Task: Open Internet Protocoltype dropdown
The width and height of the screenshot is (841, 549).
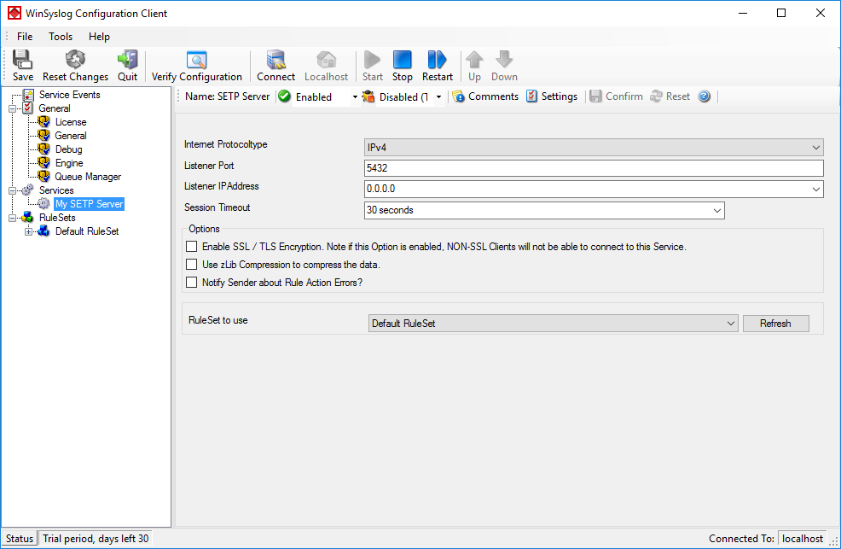Action: coord(594,148)
